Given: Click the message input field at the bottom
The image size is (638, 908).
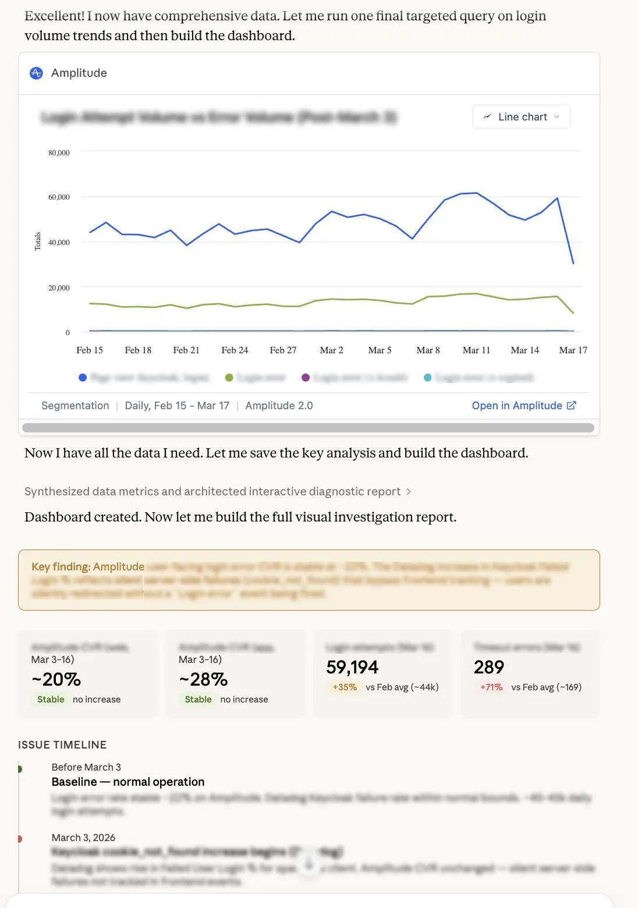Looking at the screenshot, I should 319,903.
